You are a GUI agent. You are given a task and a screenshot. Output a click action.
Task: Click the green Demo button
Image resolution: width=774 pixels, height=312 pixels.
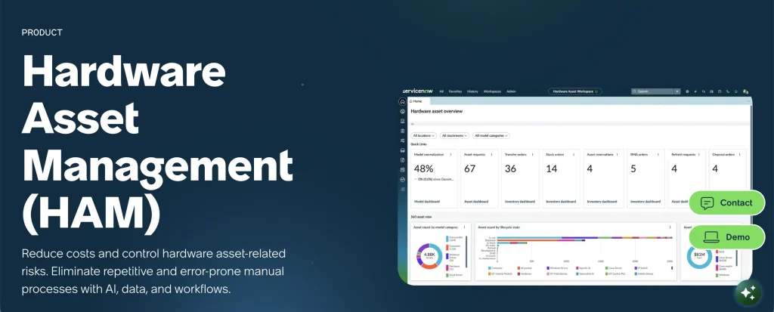point(726,237)
